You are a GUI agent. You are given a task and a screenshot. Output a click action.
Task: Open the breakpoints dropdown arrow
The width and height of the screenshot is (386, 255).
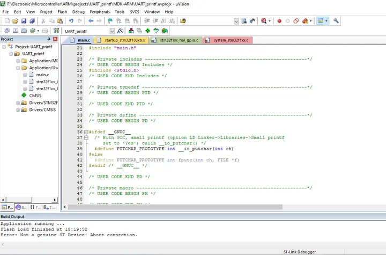coord(310,21)
